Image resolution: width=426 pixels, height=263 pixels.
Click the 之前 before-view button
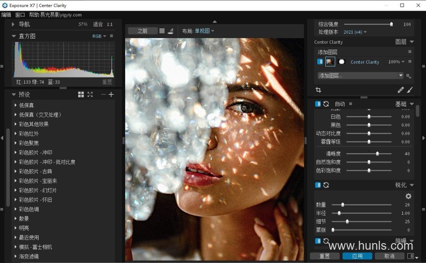pyautogui.click(x=142, y=31)
